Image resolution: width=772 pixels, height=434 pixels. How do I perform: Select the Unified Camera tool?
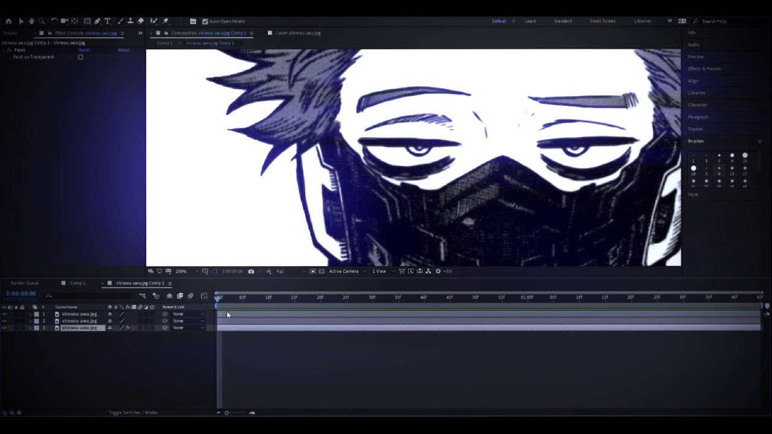(65, 21)
